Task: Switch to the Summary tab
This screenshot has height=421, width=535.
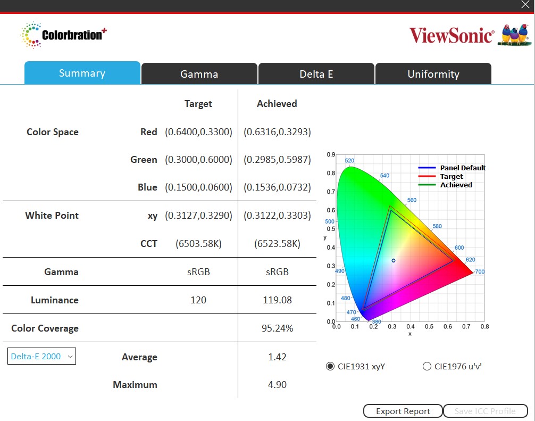Action: pos(82,73)
